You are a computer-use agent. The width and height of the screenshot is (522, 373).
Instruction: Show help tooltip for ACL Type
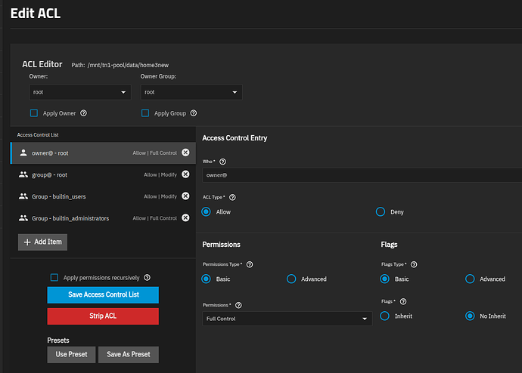click(232, 197)
